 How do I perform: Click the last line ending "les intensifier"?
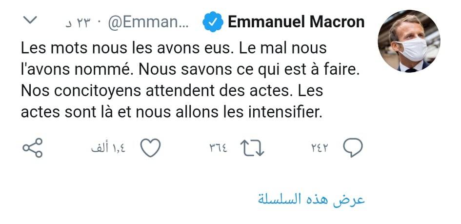(x=172, y=113)
